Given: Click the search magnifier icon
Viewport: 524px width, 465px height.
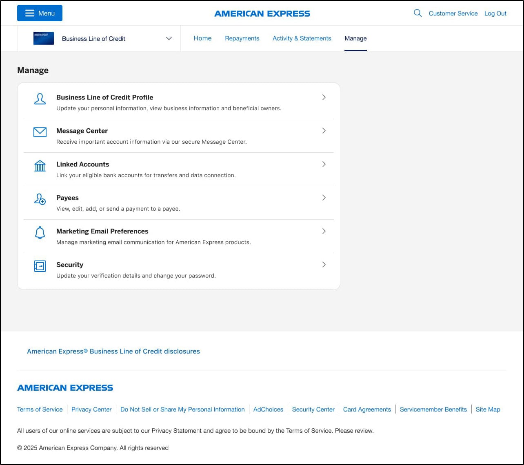Looking at the screenshot, I should click(x=417, y=13).
